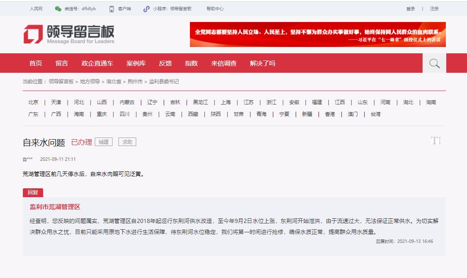Click the 城建 category tag
Image resolution: width=467 pixels, height=278 pixels.
pos(104,142)
